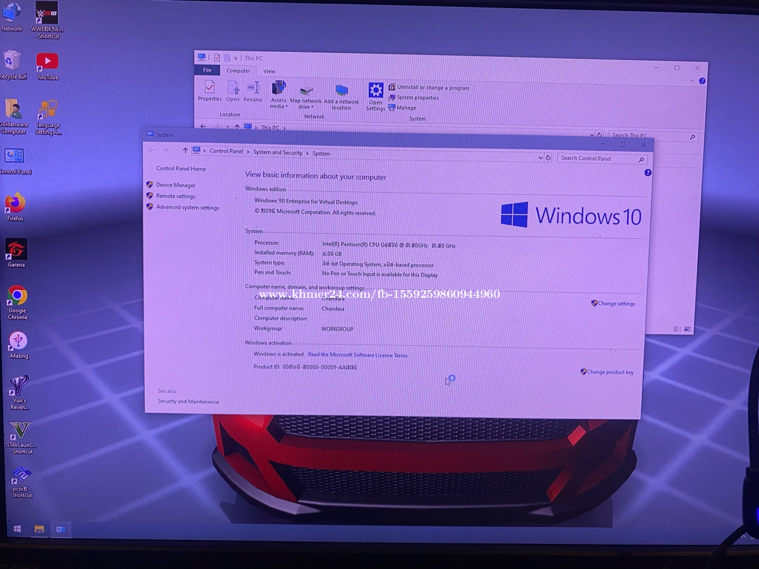Click Control Panel in the breadcrumb
This screenshot has height=569, width=759.
point(226,151)
